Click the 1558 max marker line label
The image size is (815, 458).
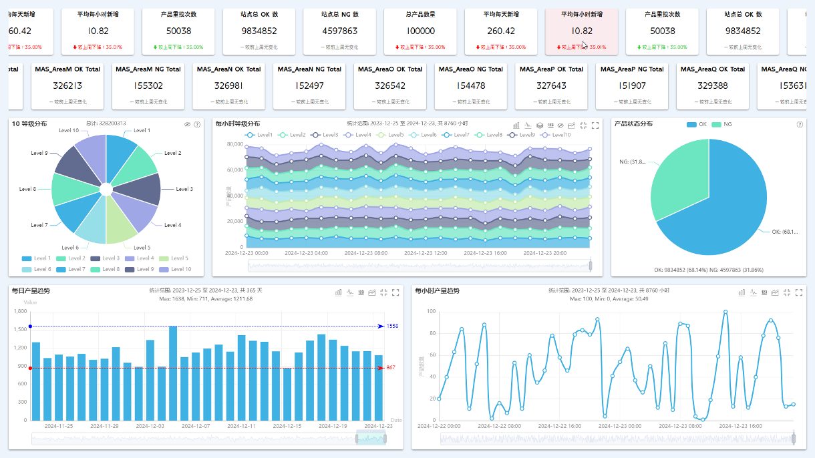tap(392, 326)
